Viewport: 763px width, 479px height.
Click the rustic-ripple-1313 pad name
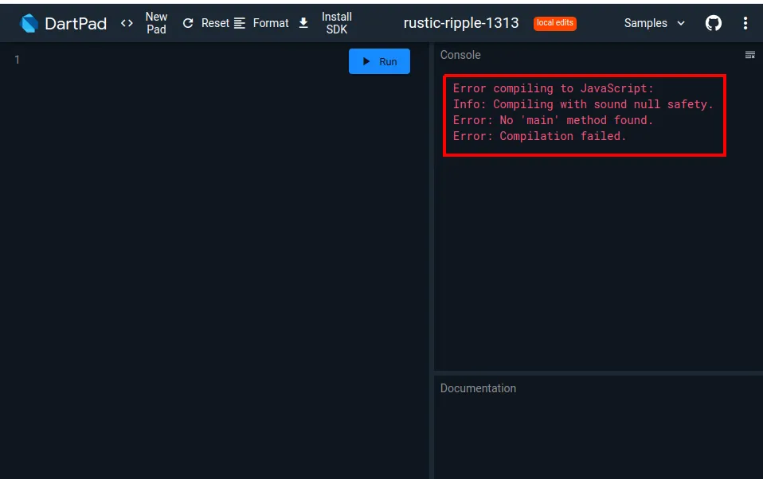[461, 23]
